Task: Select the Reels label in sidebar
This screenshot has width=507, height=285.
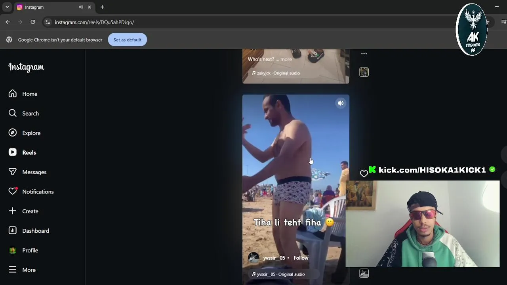Action: 29,152
